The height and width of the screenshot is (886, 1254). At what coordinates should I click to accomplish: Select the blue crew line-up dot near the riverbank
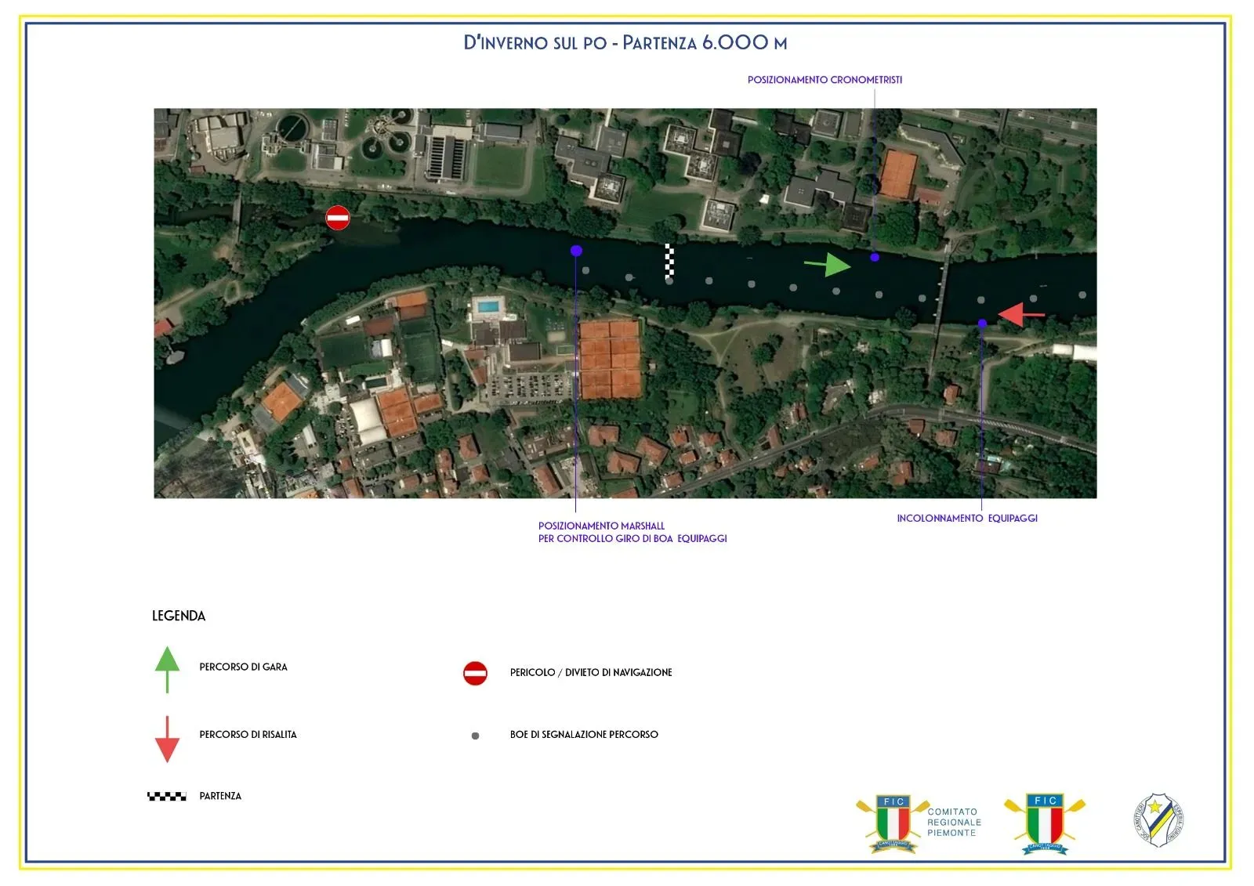[x=982, y=323]
